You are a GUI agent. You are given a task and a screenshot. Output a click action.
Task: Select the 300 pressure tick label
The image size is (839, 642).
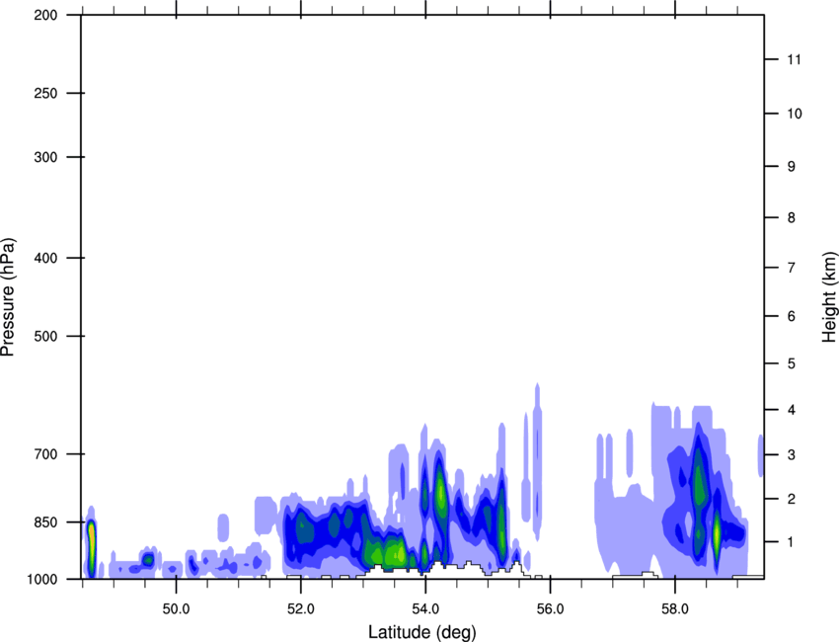coord(45,157)
